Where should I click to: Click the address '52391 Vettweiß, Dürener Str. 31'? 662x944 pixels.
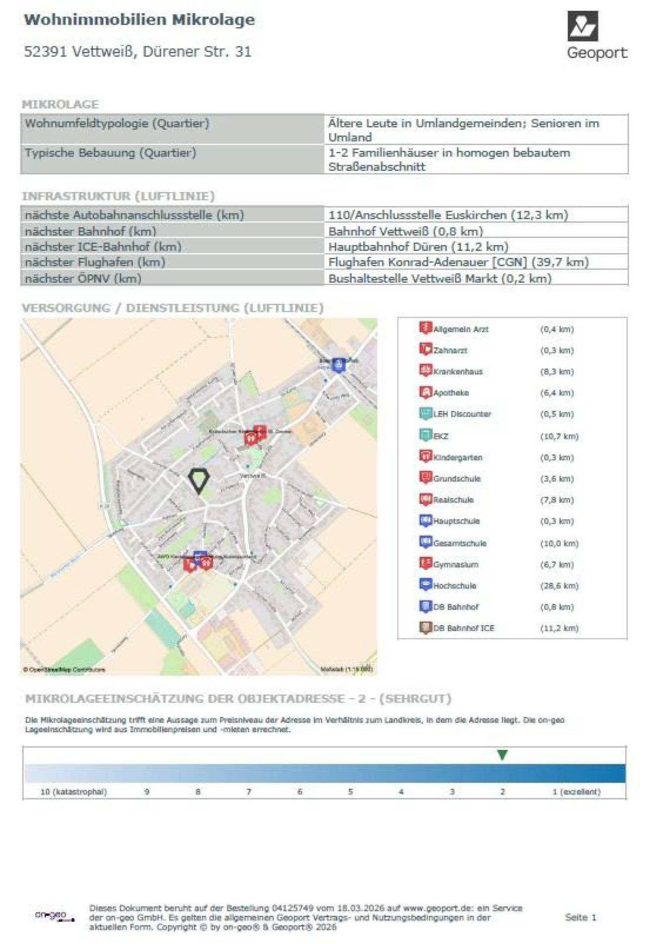pyautogui.click(x=137, y=51)
